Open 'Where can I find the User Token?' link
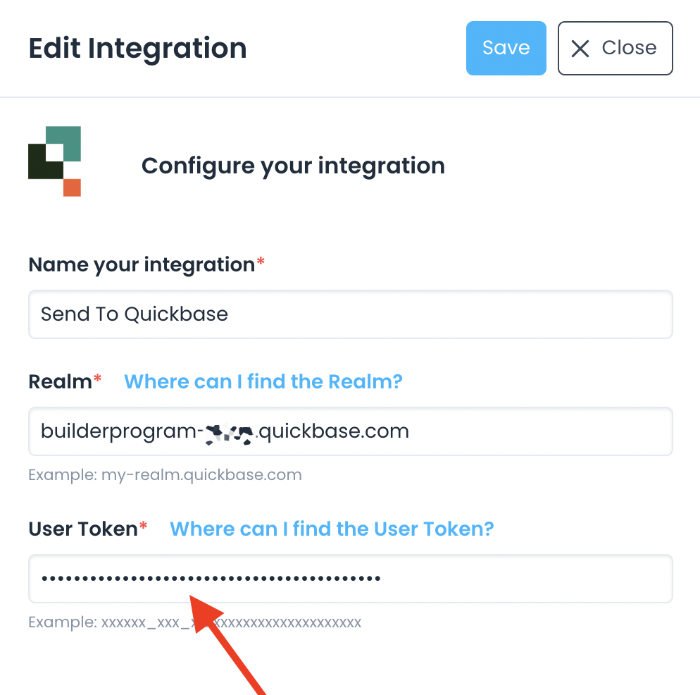700x695 pixels. (x=332, y=529)
